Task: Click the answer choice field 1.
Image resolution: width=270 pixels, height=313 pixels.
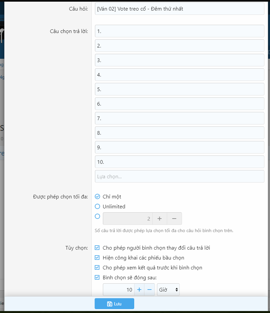Action: pos(179,31)
